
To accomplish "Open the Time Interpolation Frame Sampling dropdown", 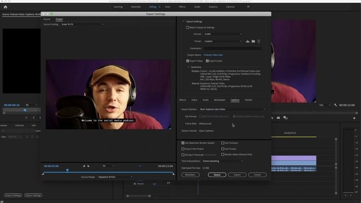I will [x=222, y=161].
